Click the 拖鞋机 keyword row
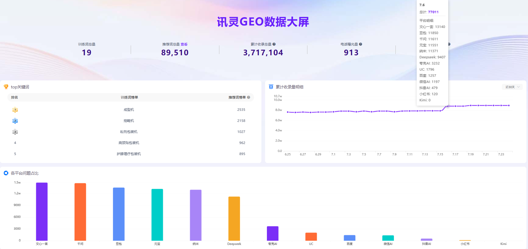Image resolution: width=528 pixels, height=249 pixels. pyautogui.click(x=131, y=121)
